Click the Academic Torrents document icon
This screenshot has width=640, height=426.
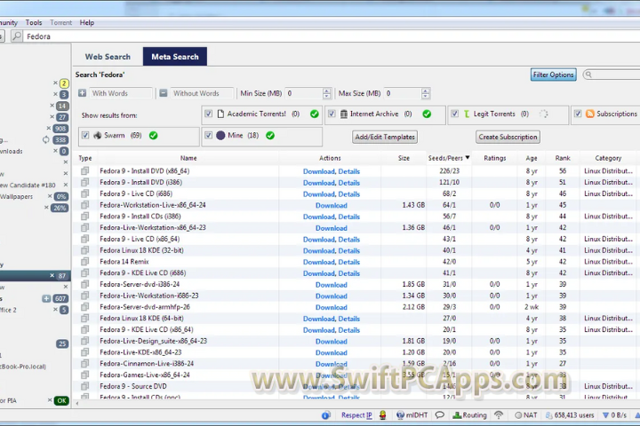point(220,114)
